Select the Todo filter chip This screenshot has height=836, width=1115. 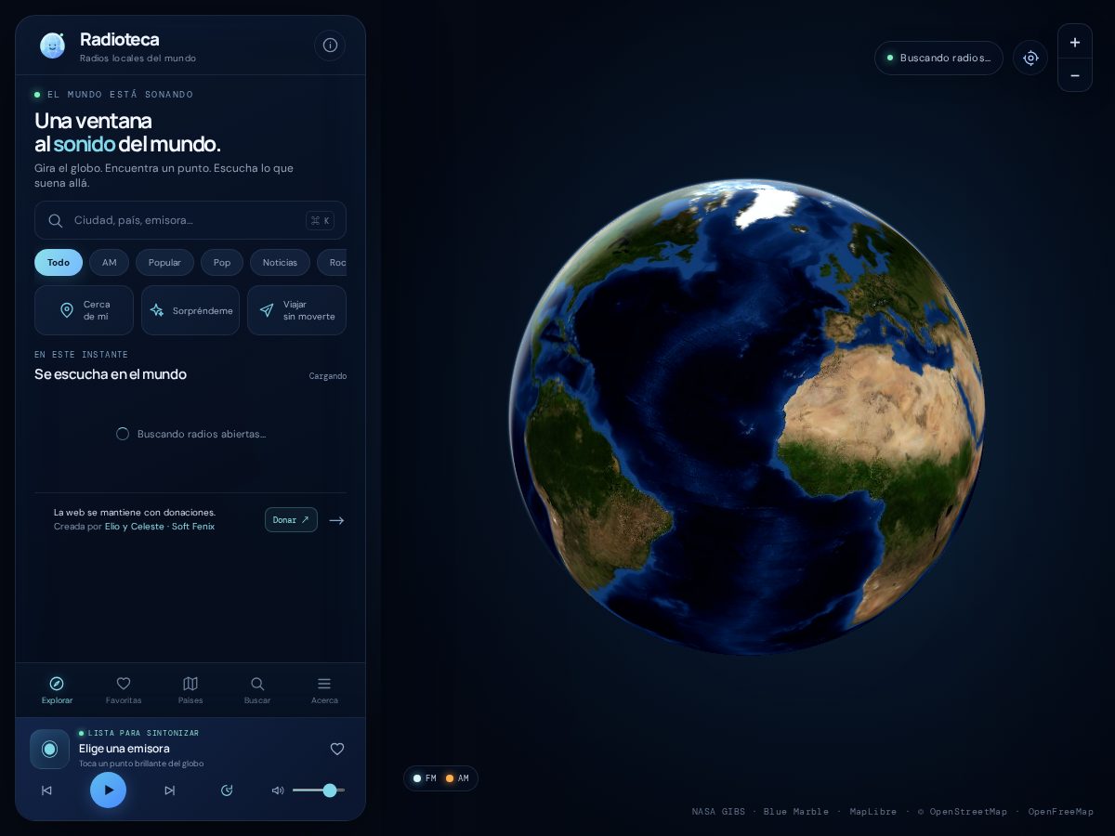point(59,263)
